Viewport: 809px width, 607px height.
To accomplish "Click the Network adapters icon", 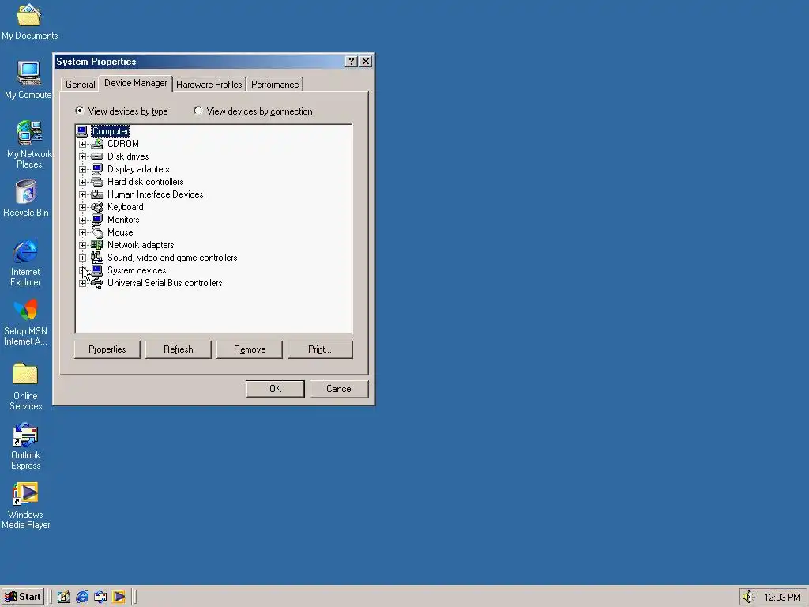I will [97, 245].
